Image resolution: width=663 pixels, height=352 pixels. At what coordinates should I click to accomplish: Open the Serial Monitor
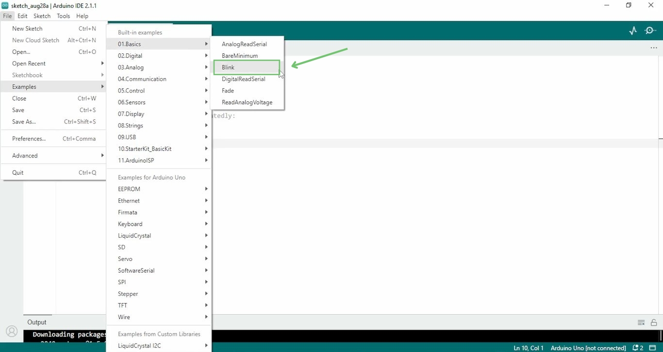pos(650,30)
